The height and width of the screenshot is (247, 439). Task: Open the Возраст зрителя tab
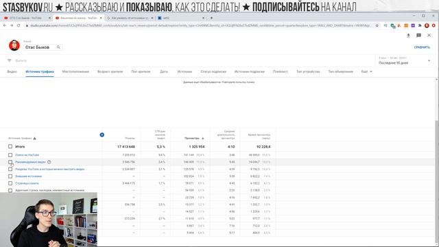pyautogui.click(x=110, y=71)
